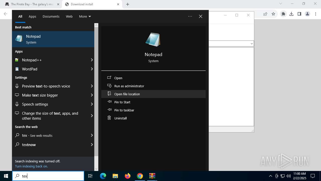Expand Notepad++ result arrow
Screen dimensions: 321x181
(92, 60)
